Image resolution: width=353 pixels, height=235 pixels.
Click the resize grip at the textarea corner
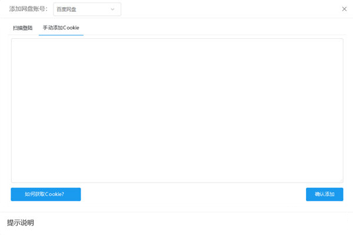coord(341,180)
